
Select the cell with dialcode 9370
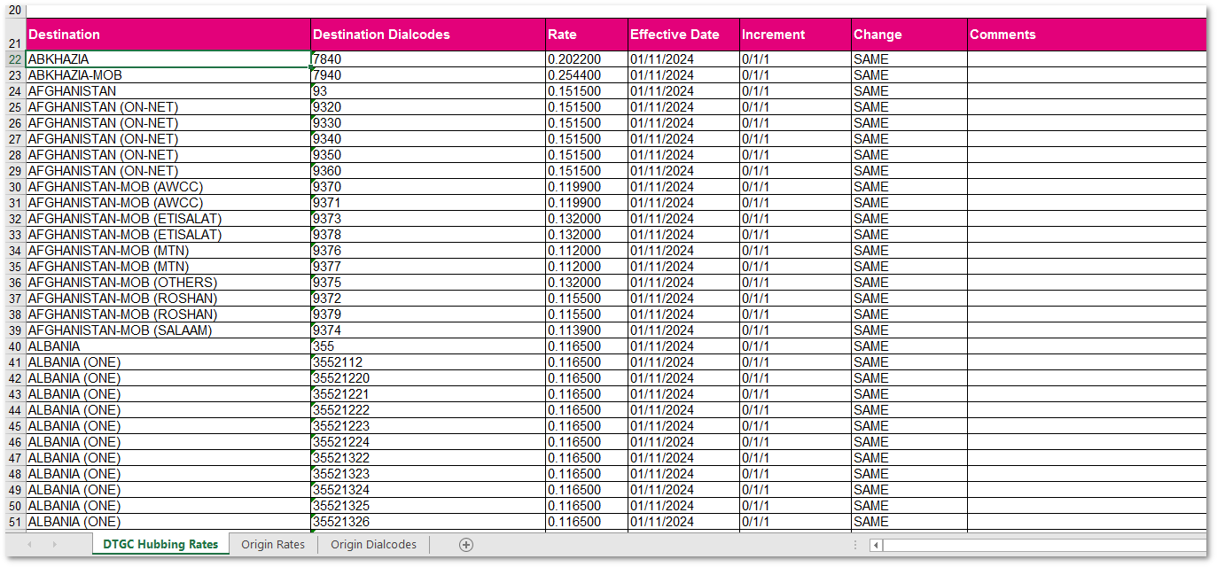tap(428, 187)
